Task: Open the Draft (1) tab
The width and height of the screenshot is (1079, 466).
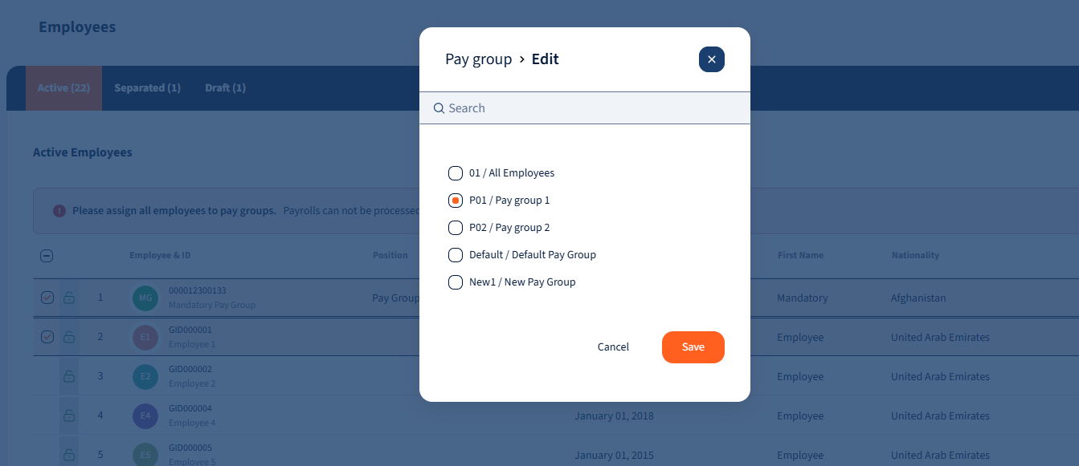Action: coord(225,88)
